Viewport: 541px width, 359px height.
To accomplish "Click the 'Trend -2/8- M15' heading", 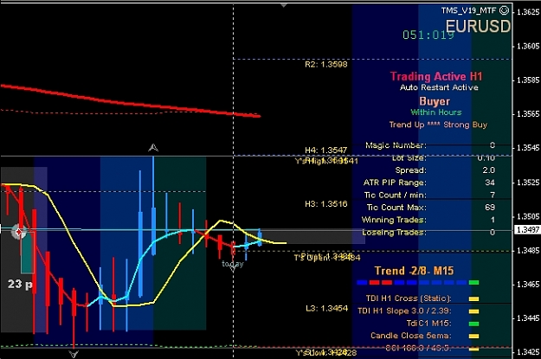I will pyautogui.click(x=414, y=271).
